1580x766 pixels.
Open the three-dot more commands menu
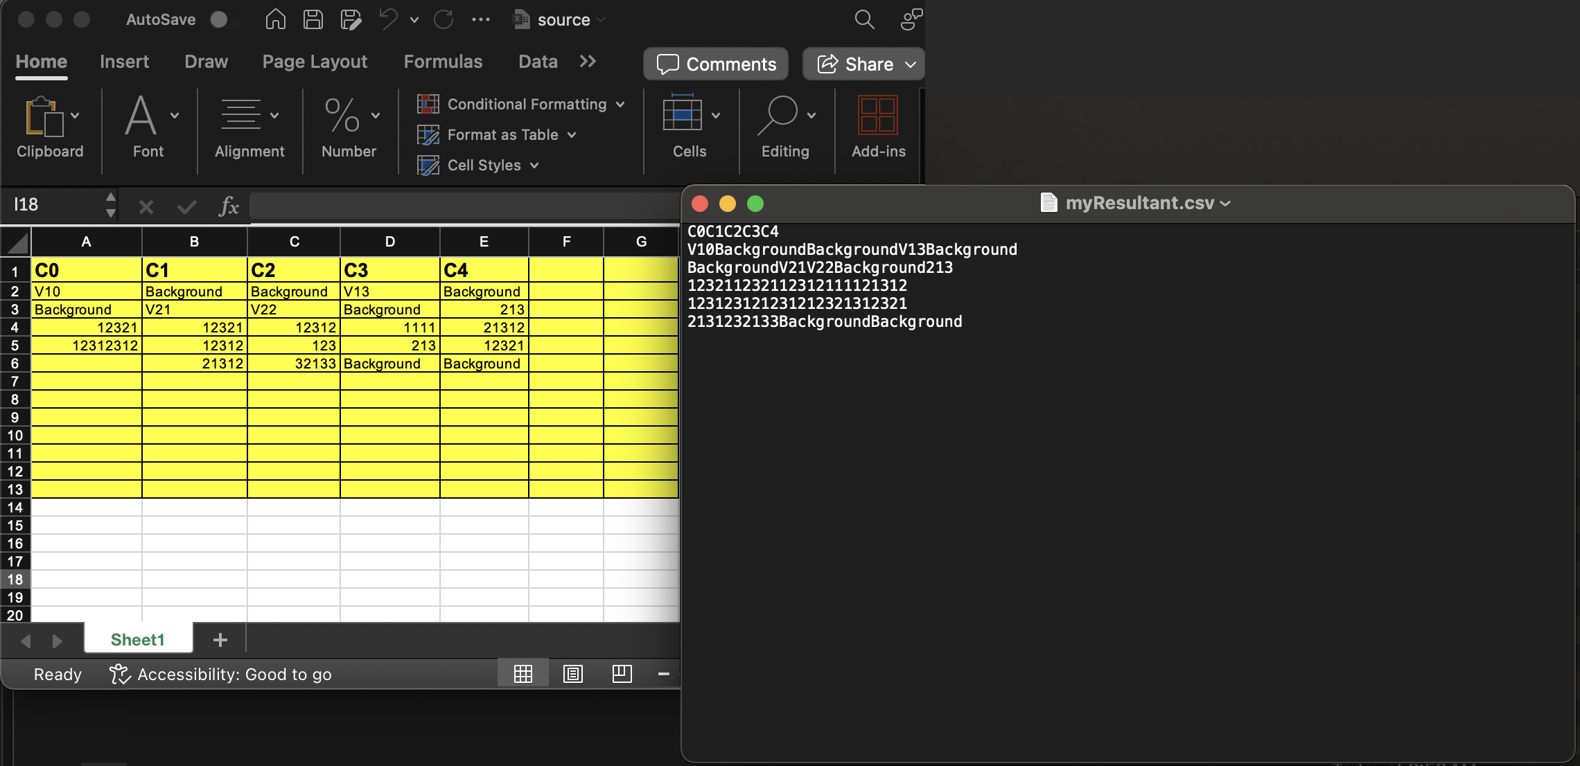[x=481, y=20]
